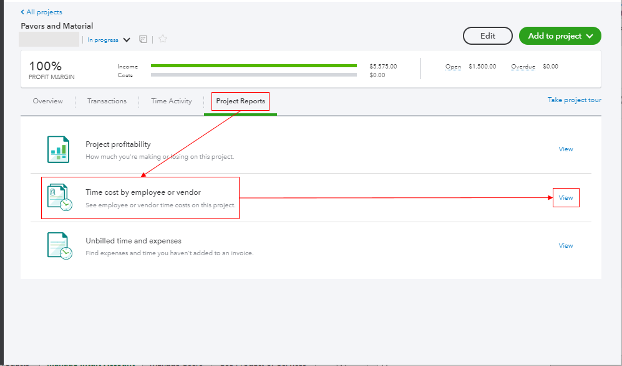Viewport: 622px width, 366px height.
Task: View Unbilled time and expenses report
Action: coord(566,246)
